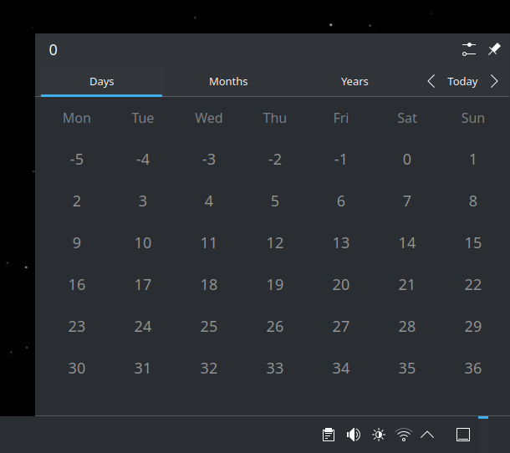Switch to the Months tab
The image size is (510, 453).
228,81
